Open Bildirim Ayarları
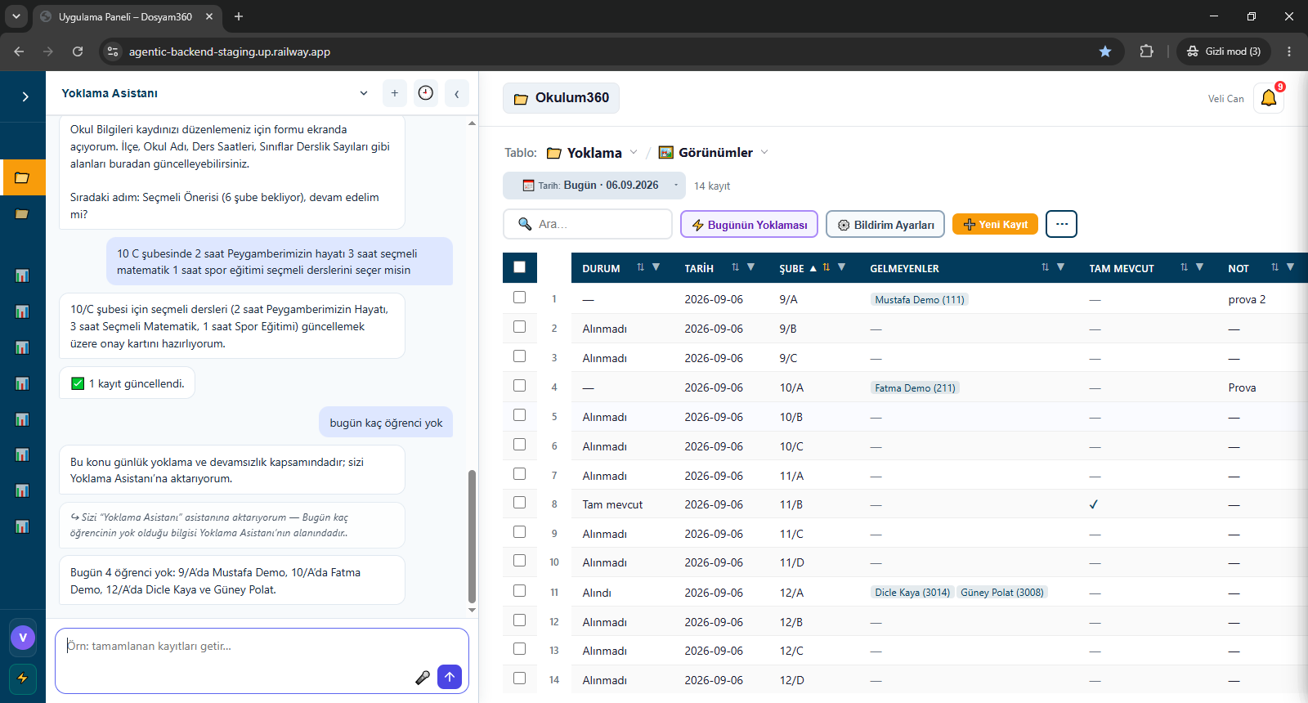Image resolution: width=1308 pixels, height=703 pixels. (x=885, y=224)
